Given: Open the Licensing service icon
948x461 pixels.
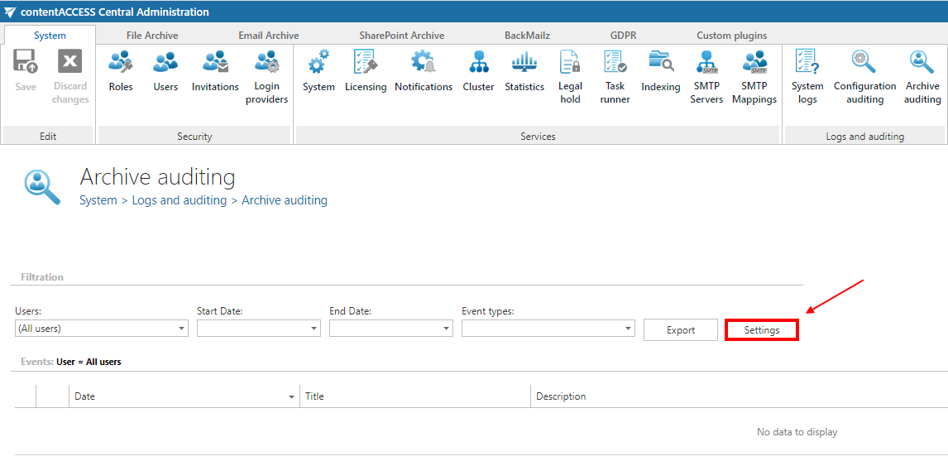Looking at the screenshot, I should 366,71.
